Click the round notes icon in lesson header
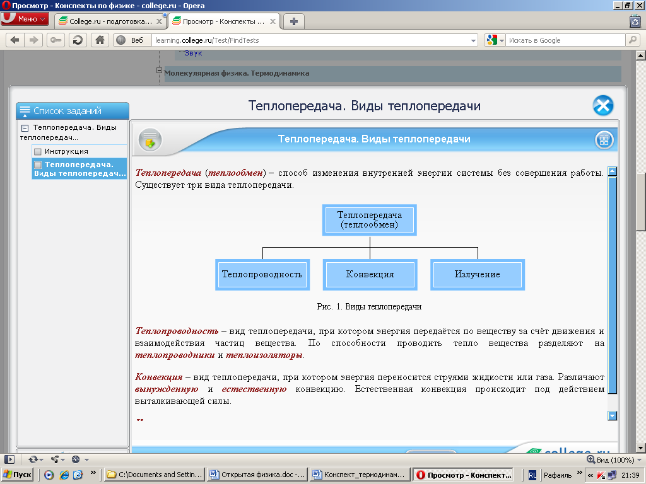646x484 pixels. 150,140
